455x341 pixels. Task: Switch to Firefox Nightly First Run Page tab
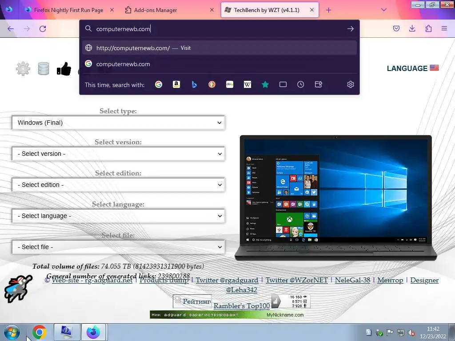tap(68, 10)
